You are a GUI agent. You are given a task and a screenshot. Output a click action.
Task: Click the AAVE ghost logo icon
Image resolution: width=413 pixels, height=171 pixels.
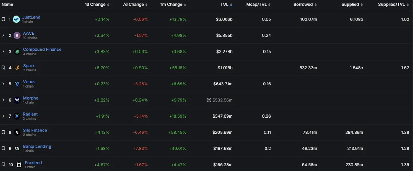click(17, 36)
